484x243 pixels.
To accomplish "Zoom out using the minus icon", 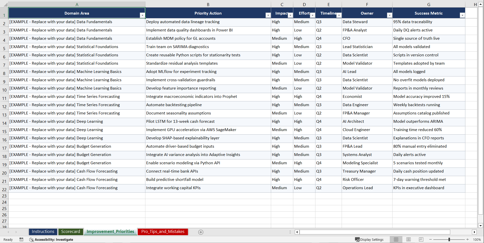I will 431,239.
